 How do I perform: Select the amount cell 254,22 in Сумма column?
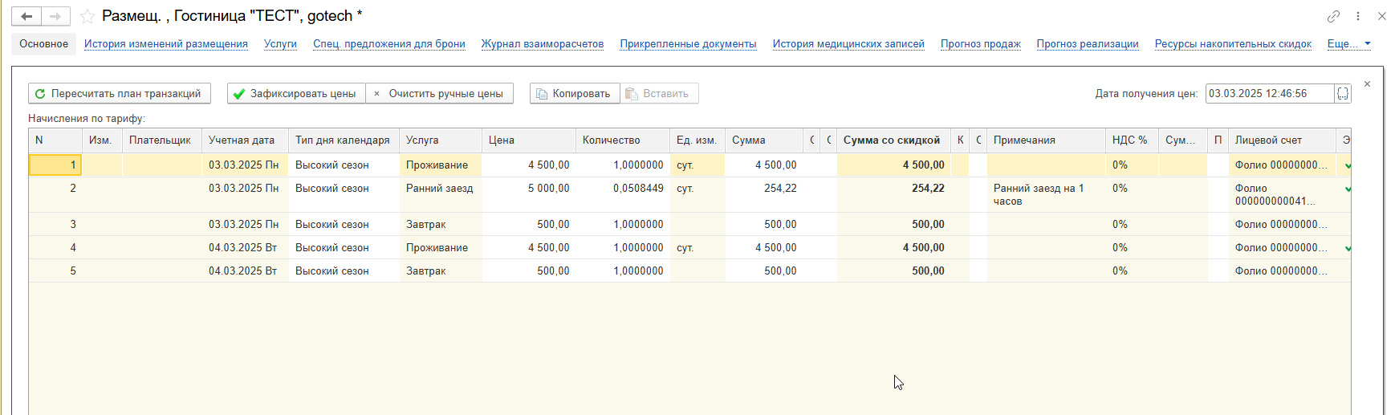click(x=764, y=194)
